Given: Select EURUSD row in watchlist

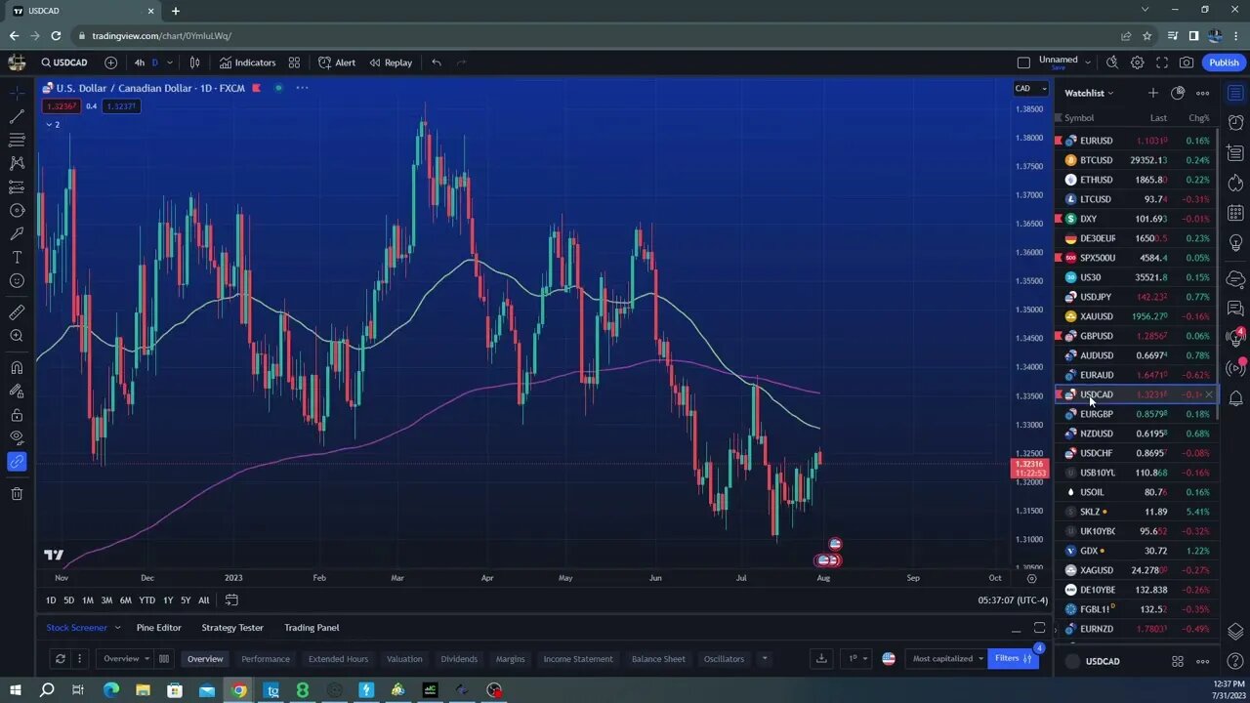Looking at the screenshot, I should pos(1137,141).
